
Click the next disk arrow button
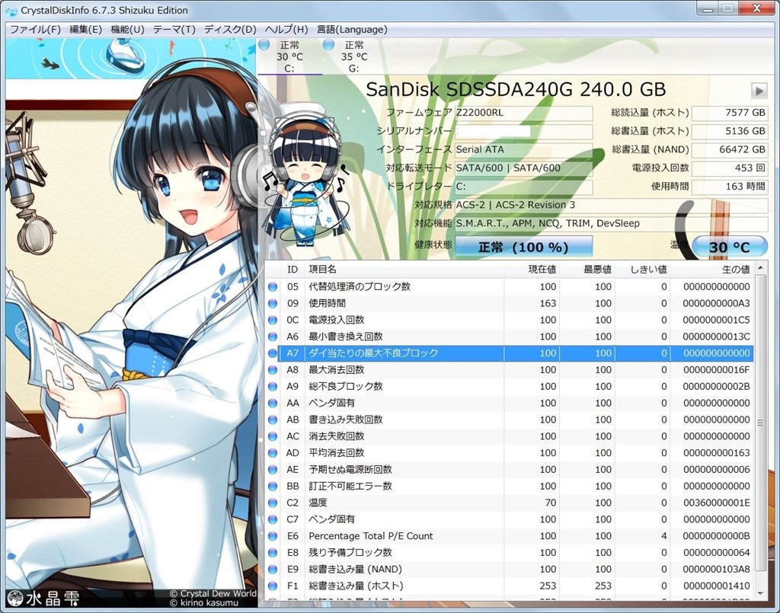[759, 91]
